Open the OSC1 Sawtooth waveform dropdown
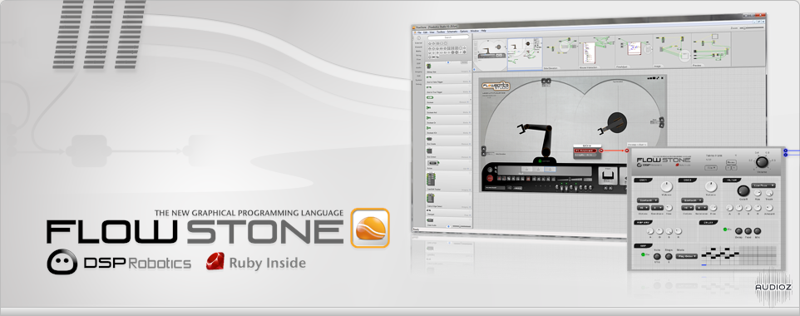This screenshot has height=316, width=800. pyautogui.click(x=648, y=200)
